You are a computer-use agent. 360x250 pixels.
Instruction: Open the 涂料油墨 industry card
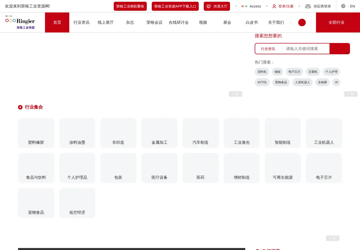tap(77, 133)
